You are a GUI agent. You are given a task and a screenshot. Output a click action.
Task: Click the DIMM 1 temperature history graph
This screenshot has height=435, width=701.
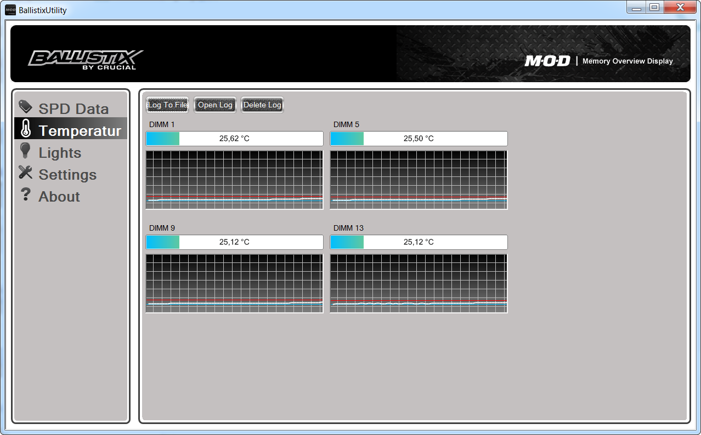click(x=234, y=180)
